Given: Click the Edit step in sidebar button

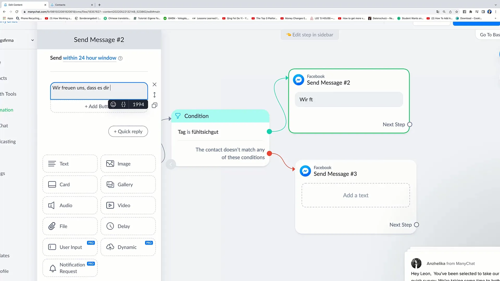Looking at the screenshot, I should 309,34.
